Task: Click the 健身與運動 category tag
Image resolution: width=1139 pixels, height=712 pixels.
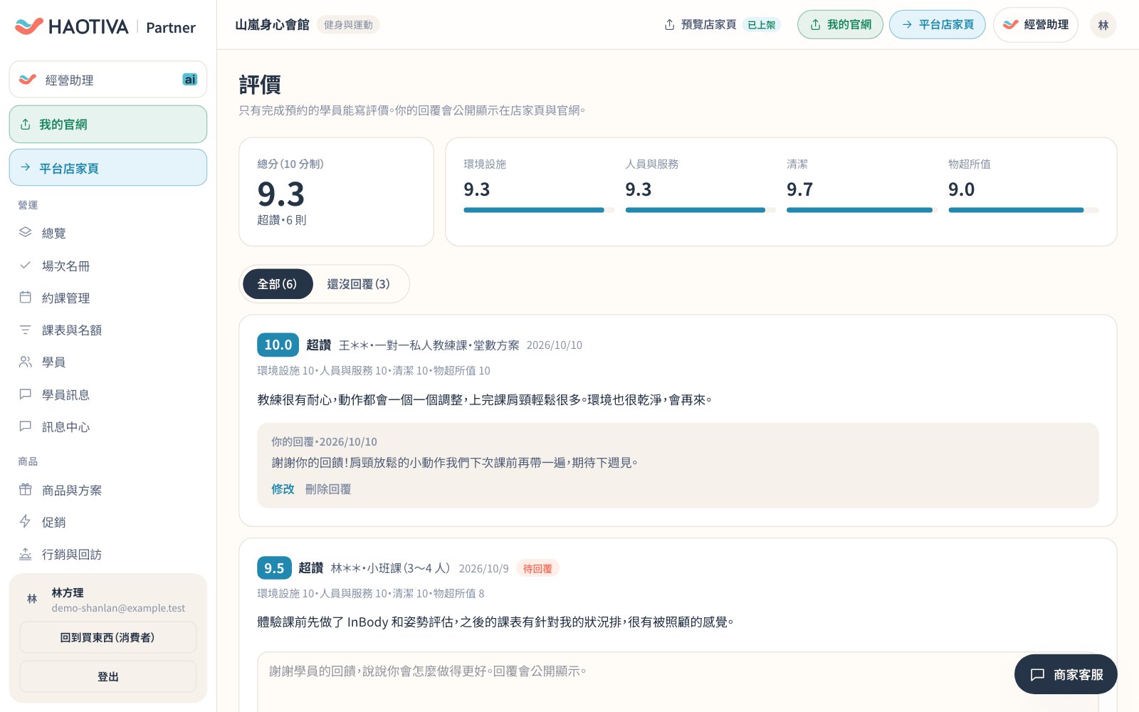Action: (x=348, y=25)
